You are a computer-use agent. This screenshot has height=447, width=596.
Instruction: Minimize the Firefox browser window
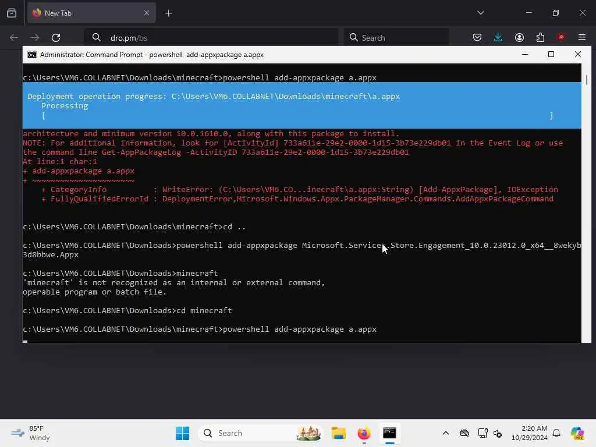(x=529, y=13)
